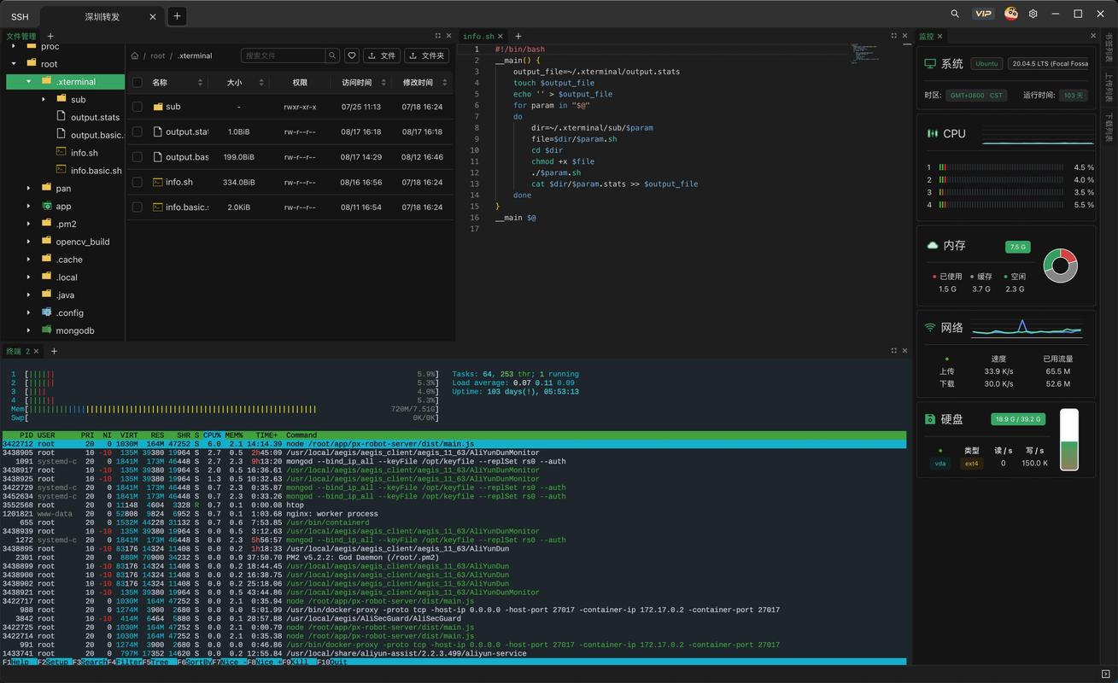
Task: Click the 文件 upload button
Action: coord(382,55)
